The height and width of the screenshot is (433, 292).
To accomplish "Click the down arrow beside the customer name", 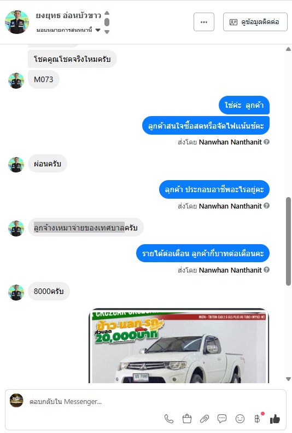I will pyautogui.click(x=107, y=32).
